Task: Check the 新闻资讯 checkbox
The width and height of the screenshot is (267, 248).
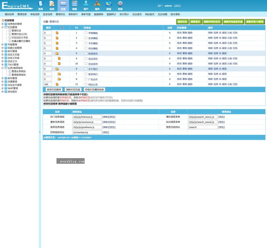Action: pos(86,53)
